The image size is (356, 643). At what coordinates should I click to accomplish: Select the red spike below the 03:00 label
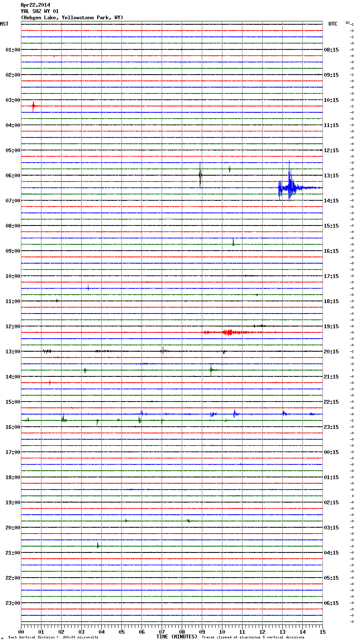34,106
